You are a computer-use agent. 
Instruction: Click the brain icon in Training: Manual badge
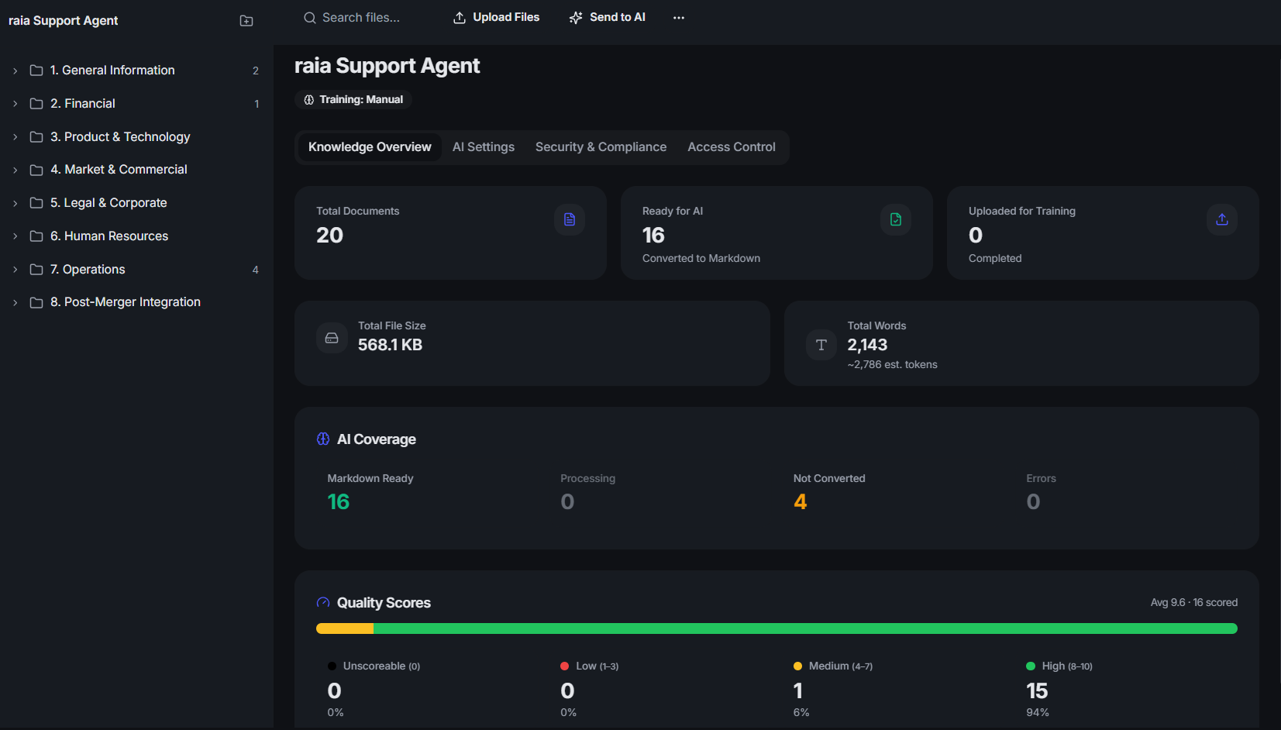point(309,100)
